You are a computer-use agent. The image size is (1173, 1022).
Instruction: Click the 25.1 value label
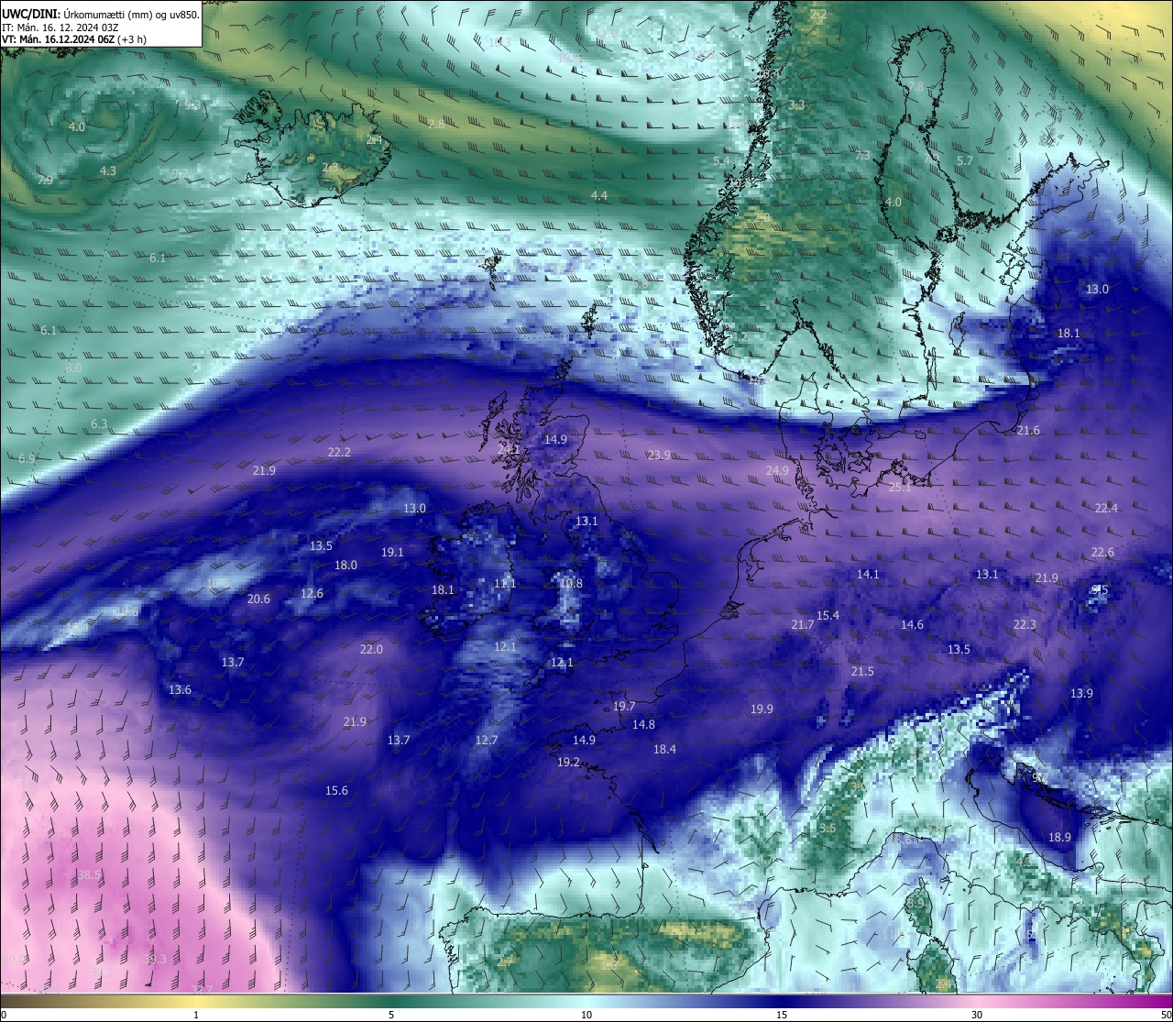point(900,487)
